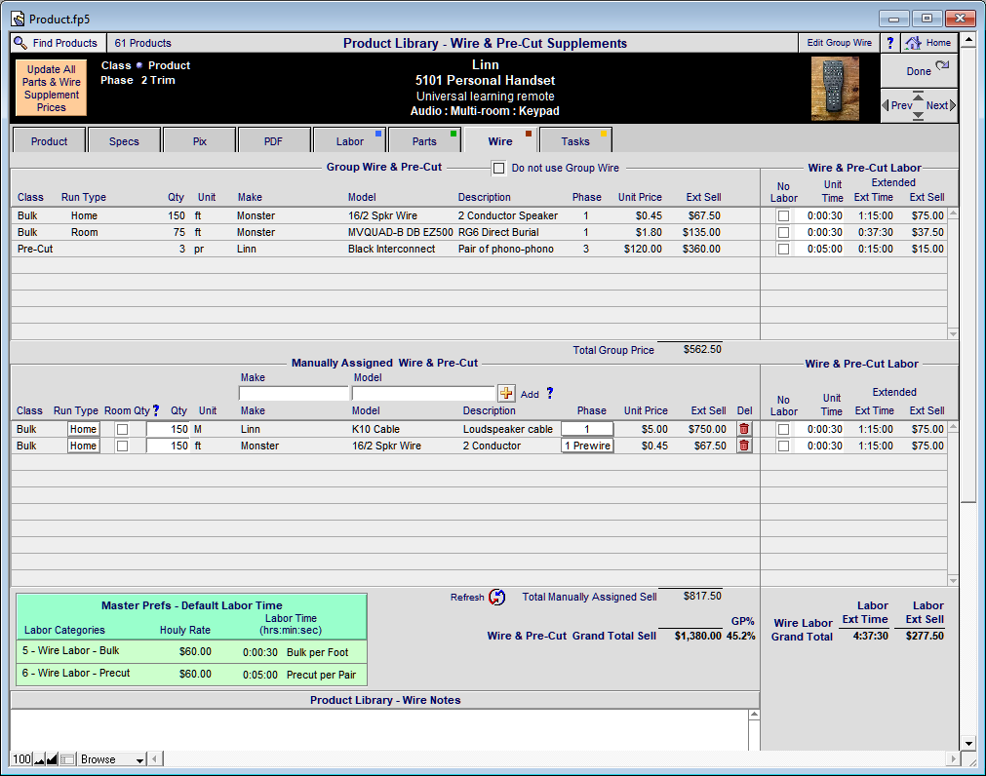This screenshot has width=986, height=776.
Task: Click the Find Products magnifier icon
Action: click(20, 43)
